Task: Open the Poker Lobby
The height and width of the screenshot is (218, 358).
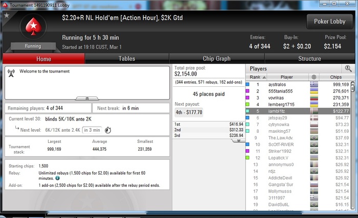Action: [330, 21]
